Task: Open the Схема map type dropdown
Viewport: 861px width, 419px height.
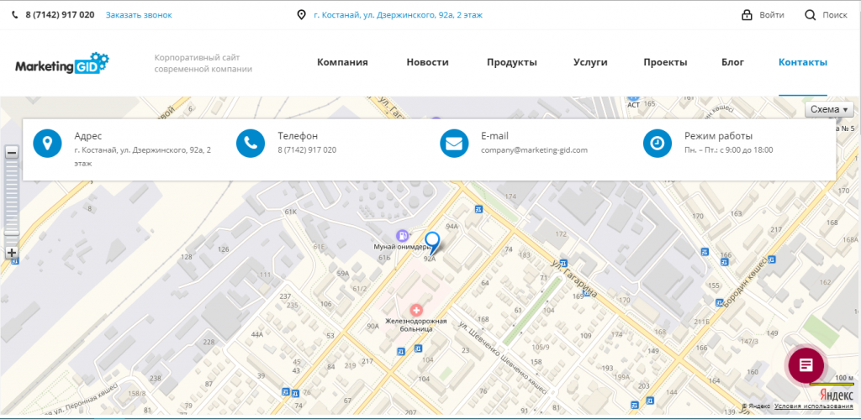Action: tap(829, 110)
